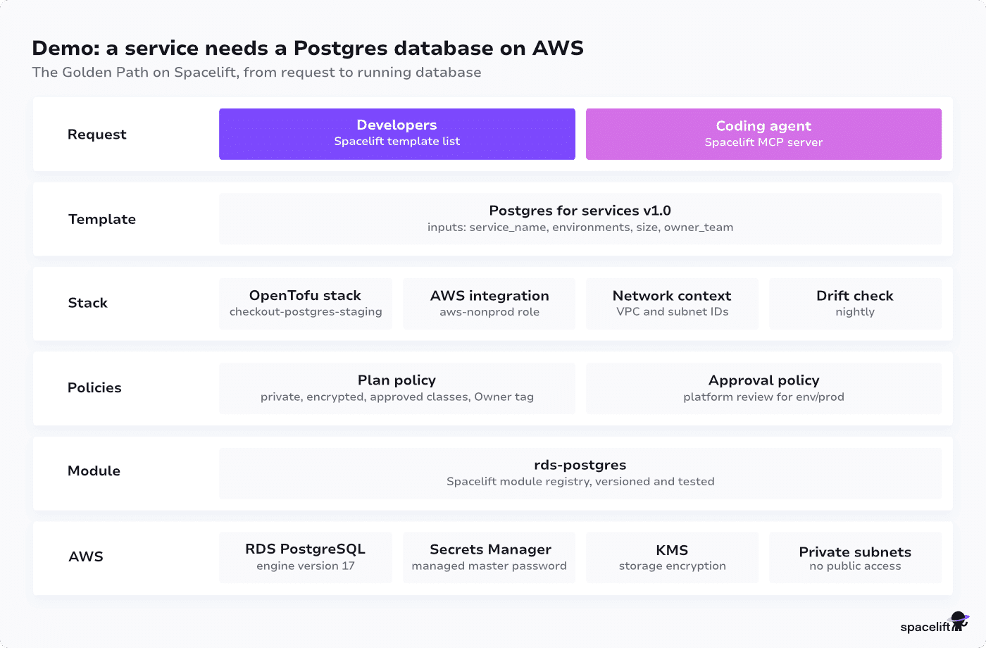Screen dimensions: 986x648
Task: Click the 'Spacelift MCP server' text
Action: (763, 142)
